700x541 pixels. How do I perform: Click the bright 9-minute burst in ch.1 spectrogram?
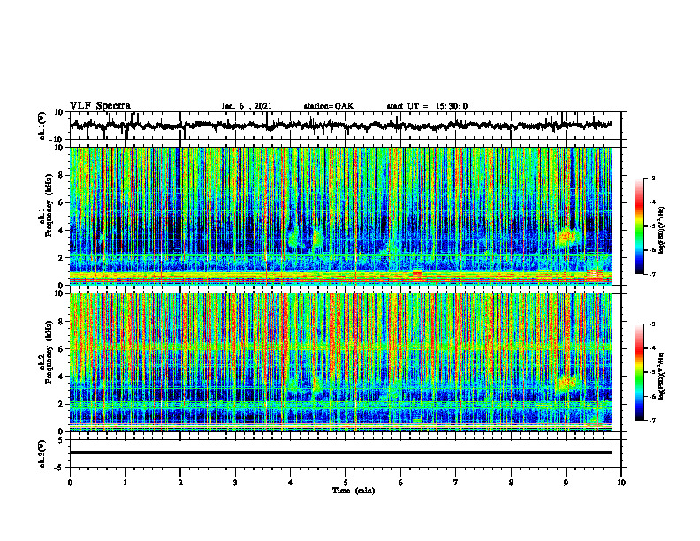[567, 237]
